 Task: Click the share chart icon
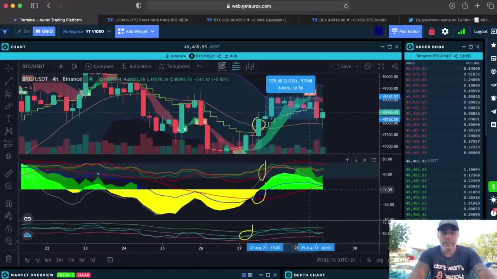coord(395,66)
